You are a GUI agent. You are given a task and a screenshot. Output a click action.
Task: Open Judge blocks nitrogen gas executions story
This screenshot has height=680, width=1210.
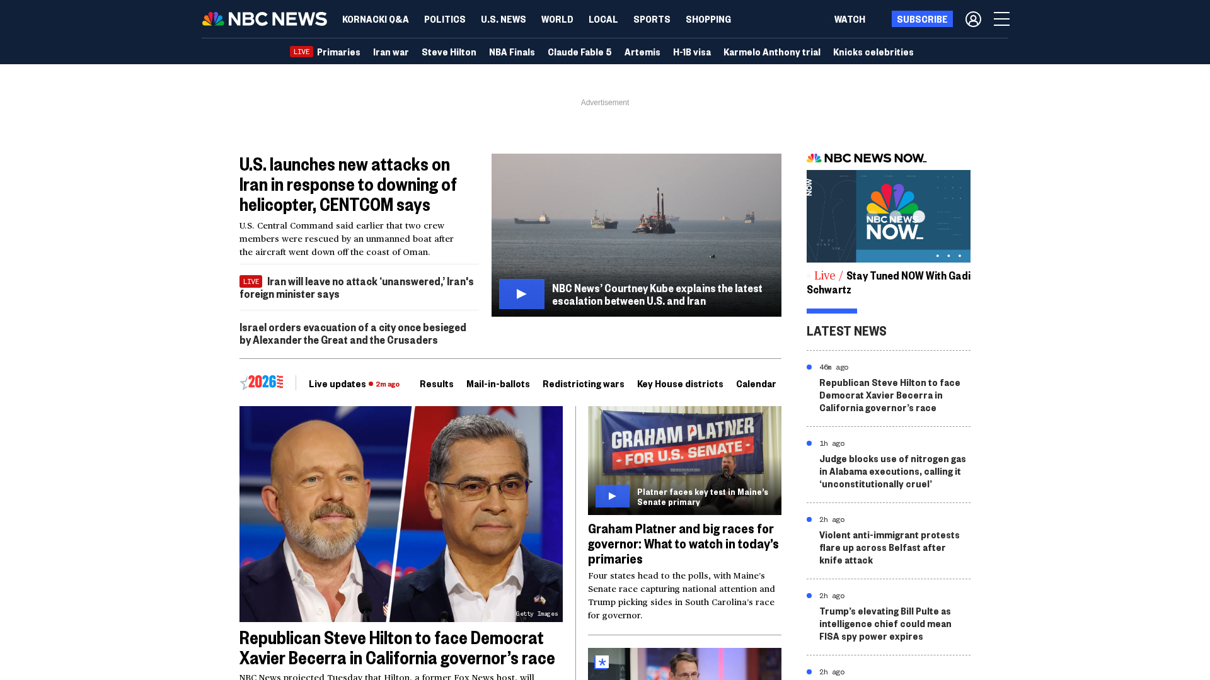(x=892, y=472)
